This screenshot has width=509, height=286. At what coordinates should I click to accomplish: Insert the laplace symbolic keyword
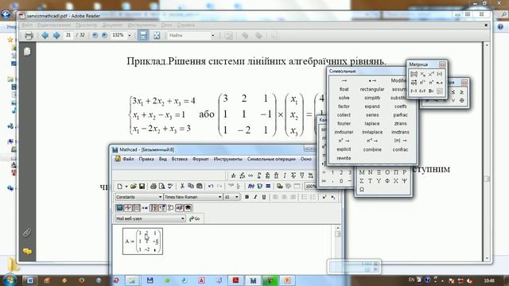point(372,124)
